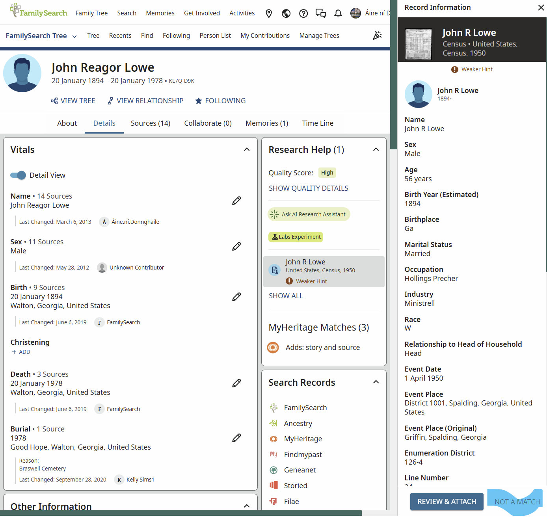The height and width of the screenshot is (517, 547).
Task: Click the FamilySearch tree search icon
Action: (x=273, y=408)
